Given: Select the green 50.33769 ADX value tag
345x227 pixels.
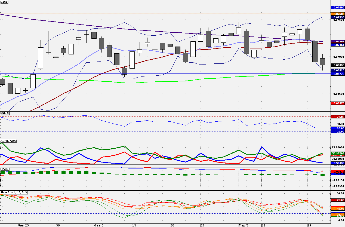Looking at the screenshot, I should coord(337,153).
